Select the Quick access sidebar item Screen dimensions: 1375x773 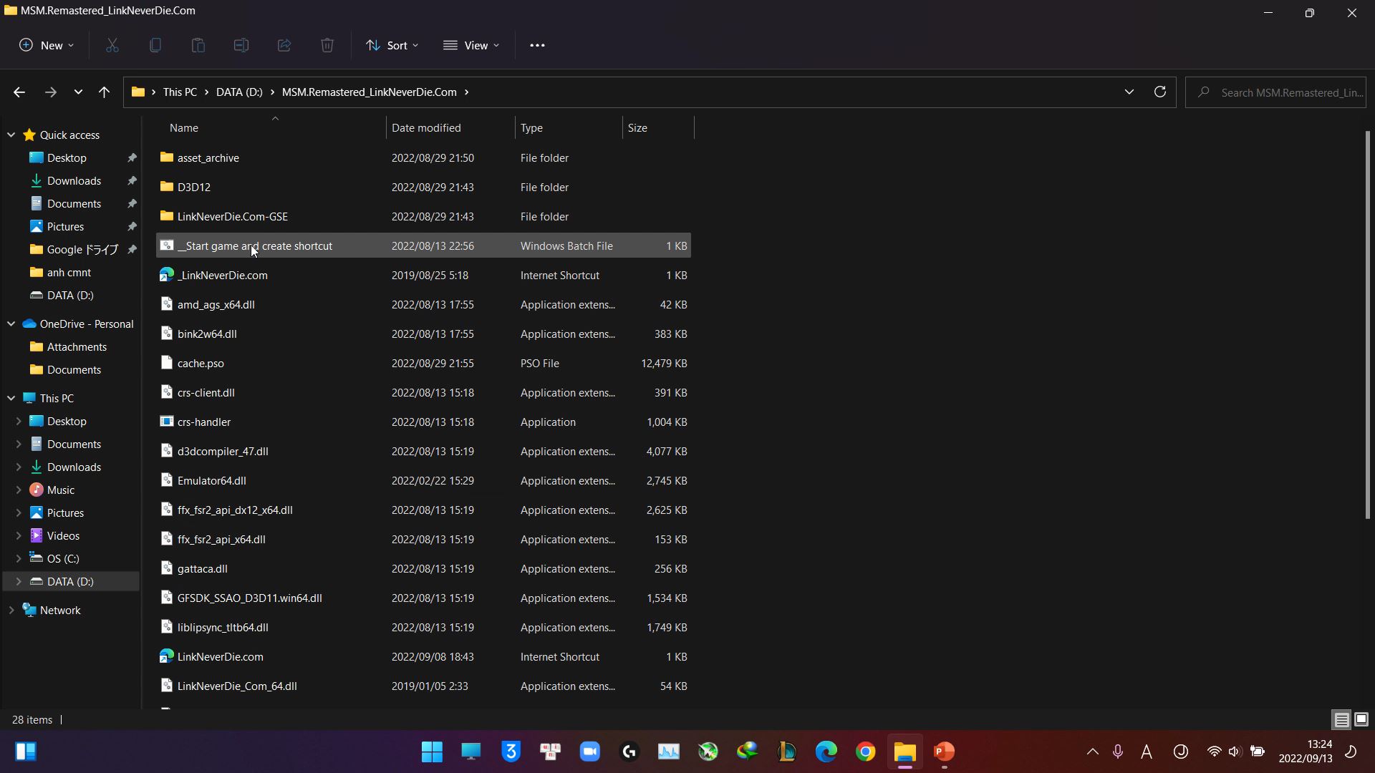point(70,134)
